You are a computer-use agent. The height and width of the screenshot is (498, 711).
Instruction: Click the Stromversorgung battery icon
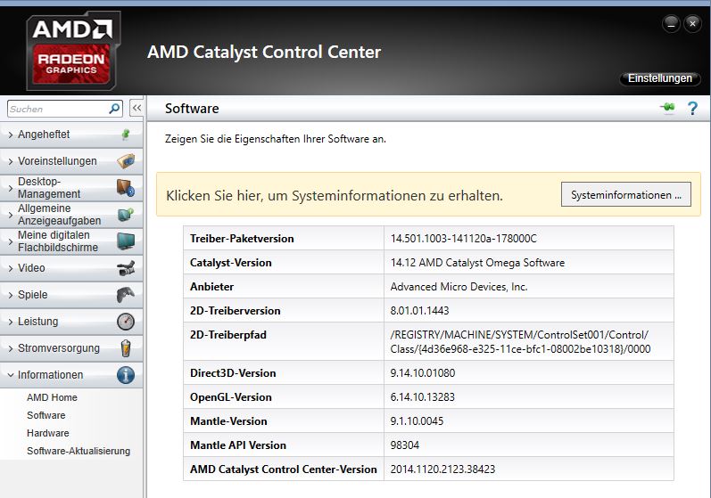126,348
